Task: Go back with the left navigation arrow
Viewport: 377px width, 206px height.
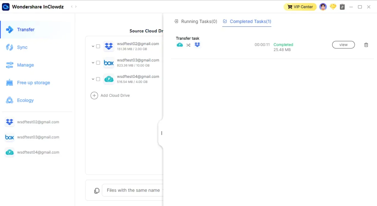Action: pyautogui.click(x=72, y=7)
